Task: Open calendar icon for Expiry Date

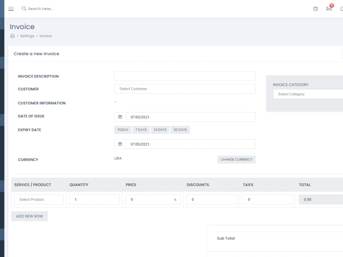Action: pos(120,144)
